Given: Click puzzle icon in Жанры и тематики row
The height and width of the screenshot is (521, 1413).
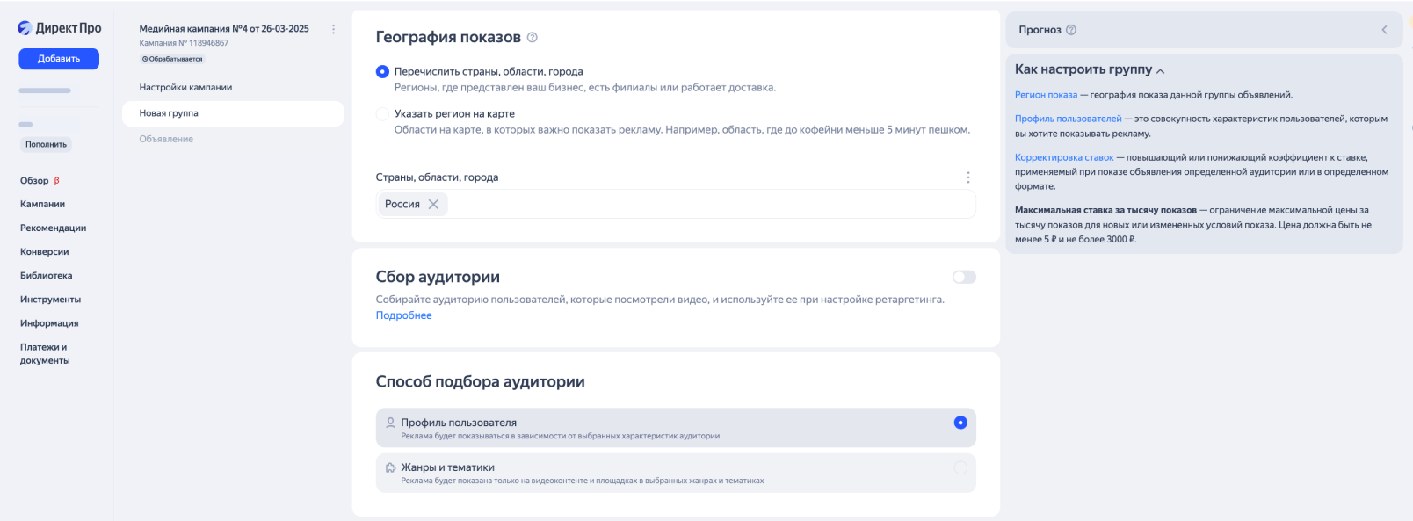Looking at the screenshot, I should 391,467.
